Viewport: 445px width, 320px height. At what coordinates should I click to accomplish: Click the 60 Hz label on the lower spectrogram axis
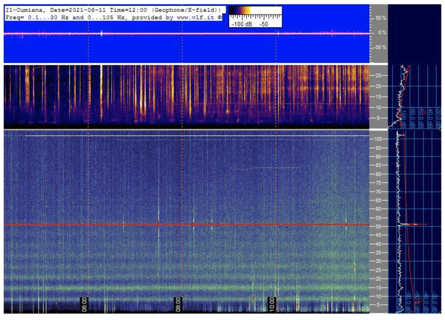pyautogui.click(x=378, y=209)
